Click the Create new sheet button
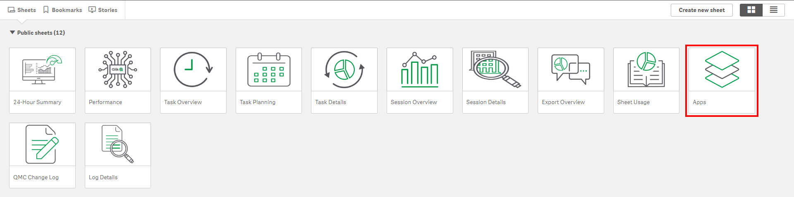Viewport: 794px width, 197px height. [x=701, y=10]
